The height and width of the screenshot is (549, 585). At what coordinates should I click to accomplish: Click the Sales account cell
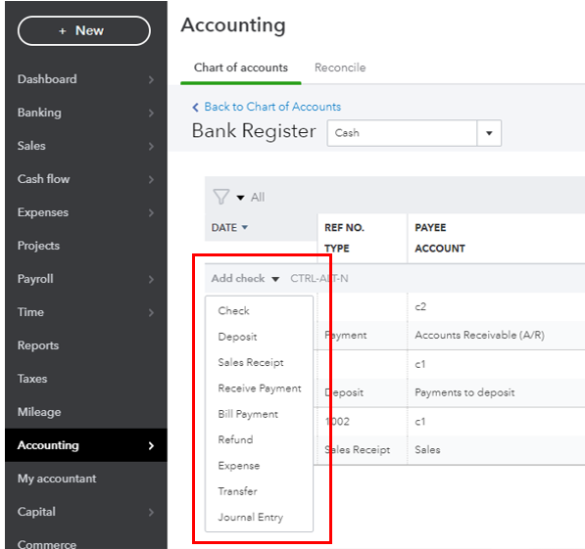(427, 450)
